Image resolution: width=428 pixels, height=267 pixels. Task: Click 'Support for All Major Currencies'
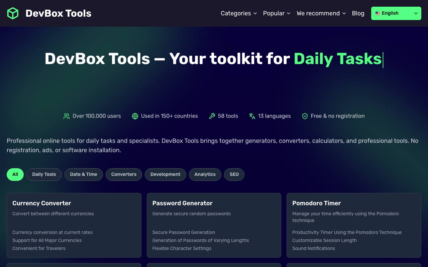click(x=47, y=240)
